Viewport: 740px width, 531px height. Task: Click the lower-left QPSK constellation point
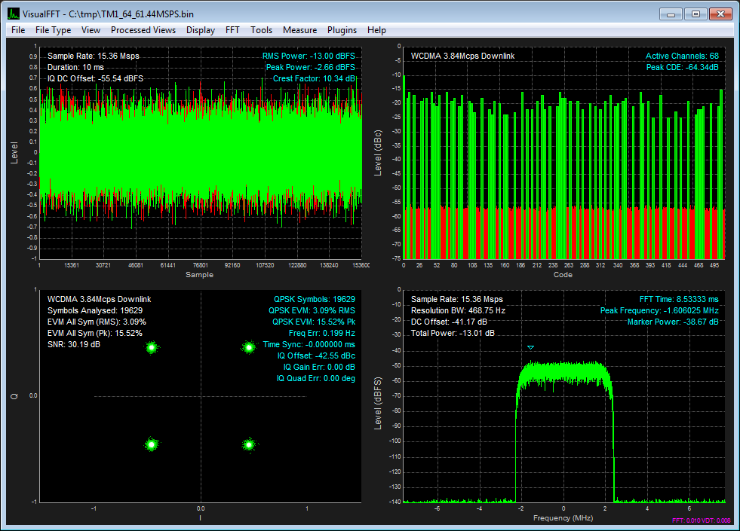[152, 444]
